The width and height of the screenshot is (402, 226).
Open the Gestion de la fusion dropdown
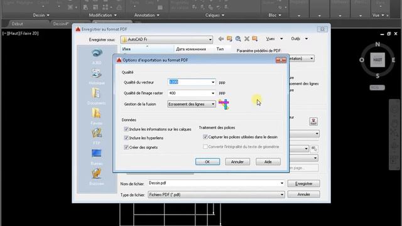pyautogui.click(x=213, y=104)
